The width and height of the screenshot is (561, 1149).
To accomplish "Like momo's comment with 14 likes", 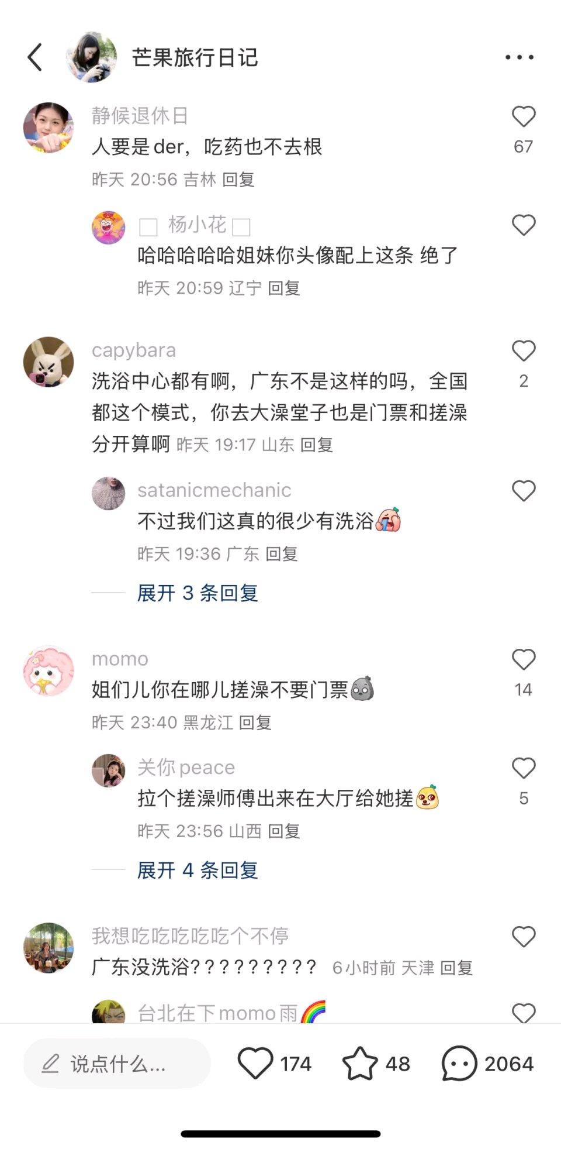I will [524, 660].
